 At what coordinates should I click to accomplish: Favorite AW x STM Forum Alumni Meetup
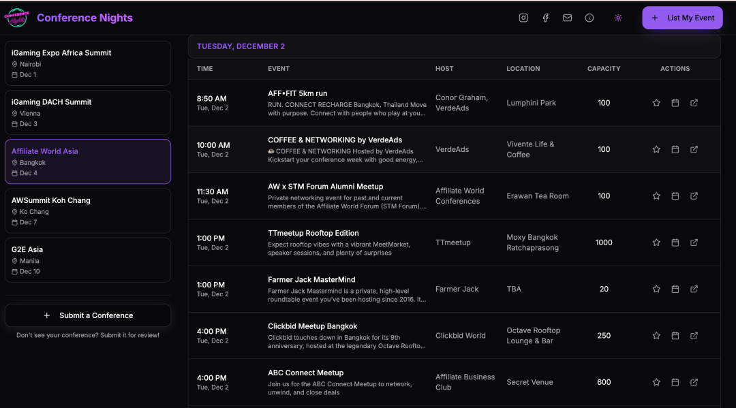coord(656,195)
